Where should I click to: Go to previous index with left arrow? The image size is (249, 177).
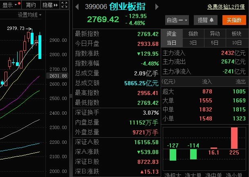click(x=77, y=7)
